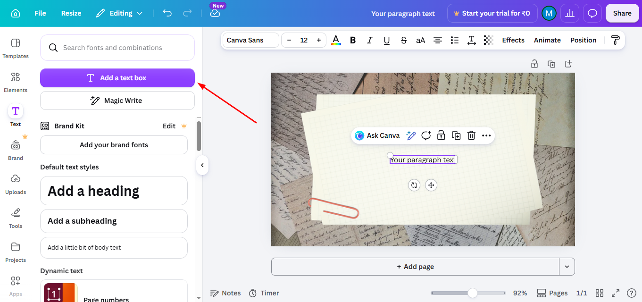Click the font size value 12
The height and width of the screenshot is (302, 642).
(304, 40)
